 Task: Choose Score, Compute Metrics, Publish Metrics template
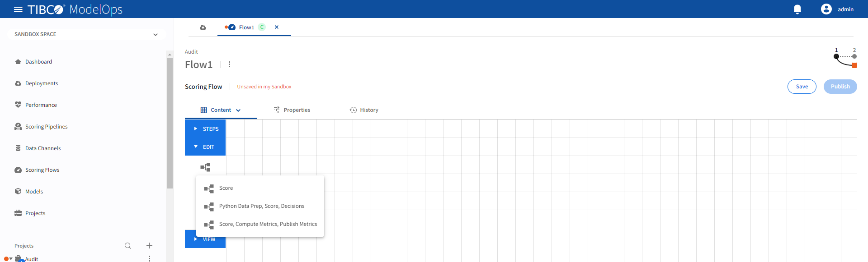260,224
